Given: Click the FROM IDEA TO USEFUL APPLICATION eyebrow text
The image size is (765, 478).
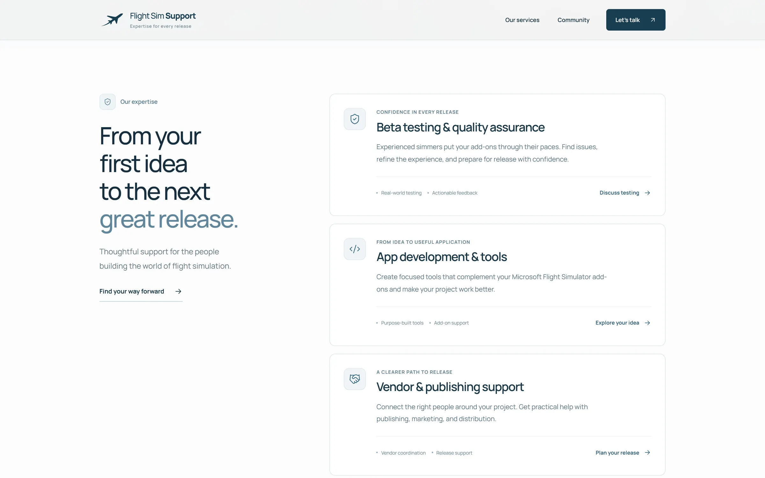Looking at the screenshot, I should coord(423,242).
